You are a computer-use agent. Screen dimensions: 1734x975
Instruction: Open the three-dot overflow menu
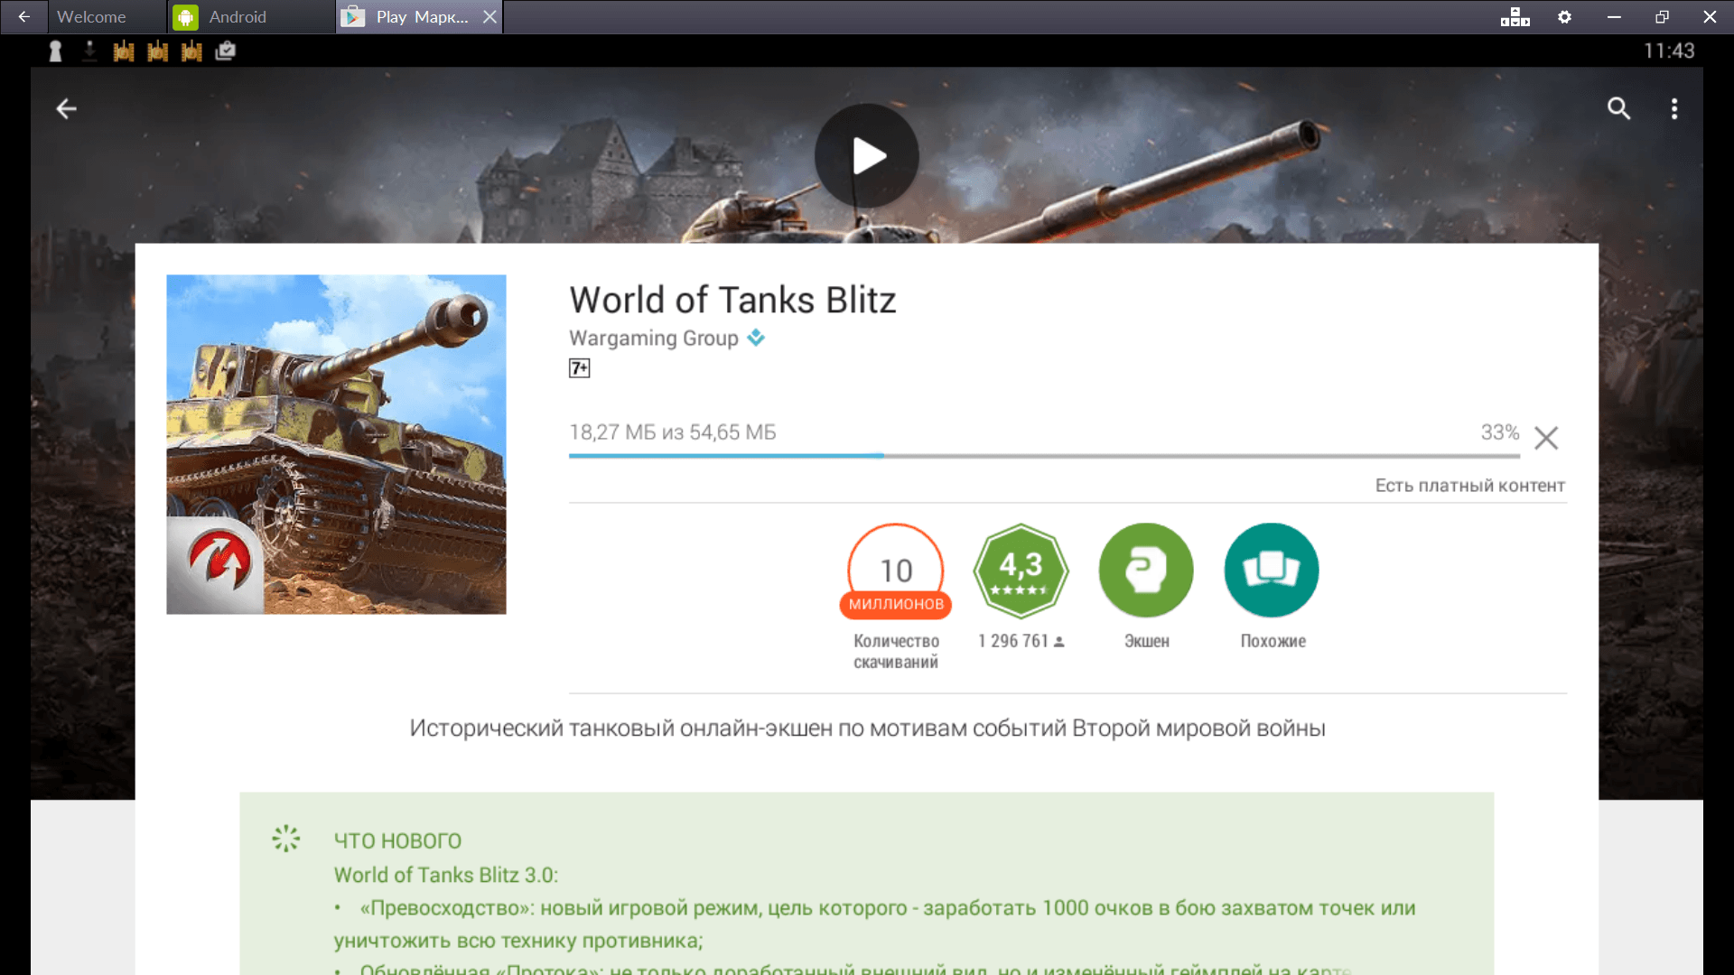[1673, 109]
